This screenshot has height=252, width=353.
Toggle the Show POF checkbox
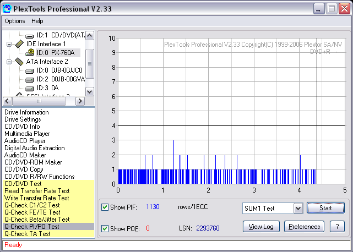click(105, 228)
